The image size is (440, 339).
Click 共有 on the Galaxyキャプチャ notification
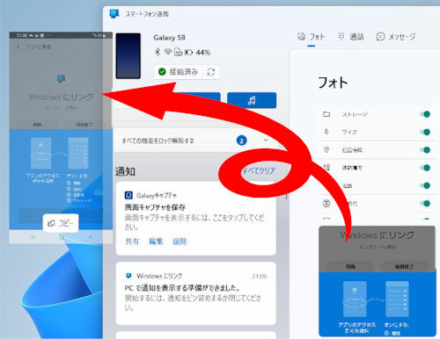tap(132, 242)
